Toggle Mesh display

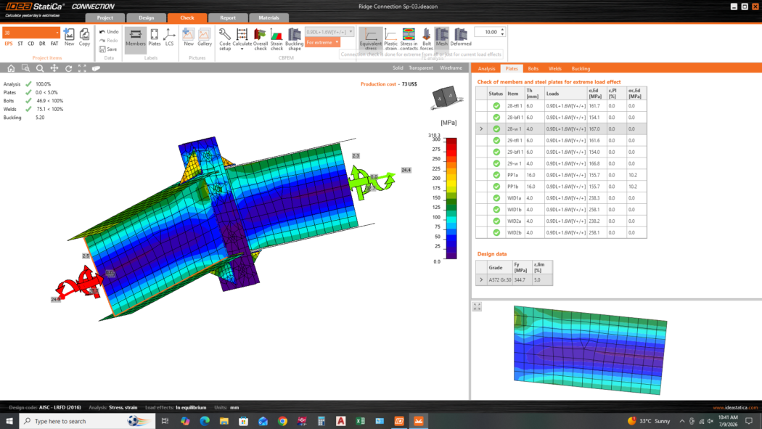(x=442, y=38)
